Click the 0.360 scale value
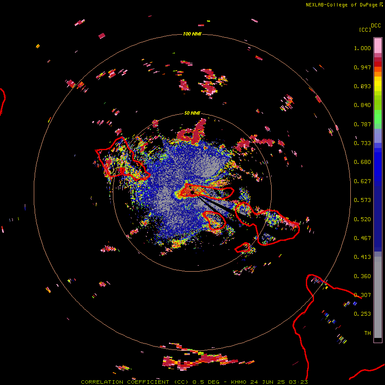 coord(362,276)
